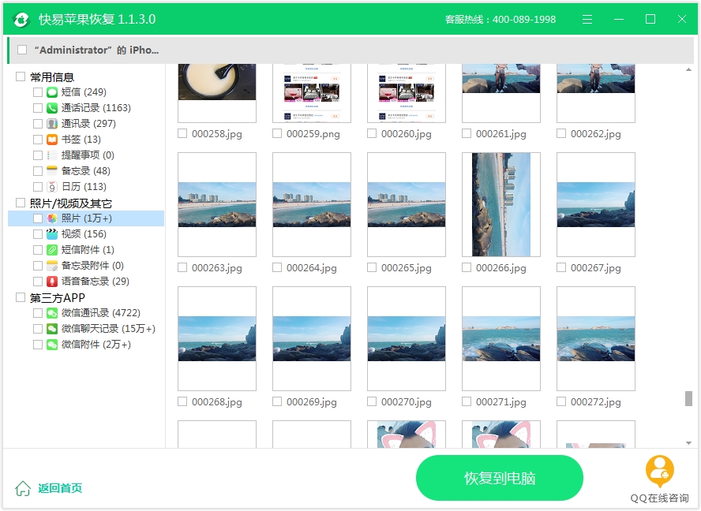Click the orange 书签 bookmarks icon

[x=52, y=140]
